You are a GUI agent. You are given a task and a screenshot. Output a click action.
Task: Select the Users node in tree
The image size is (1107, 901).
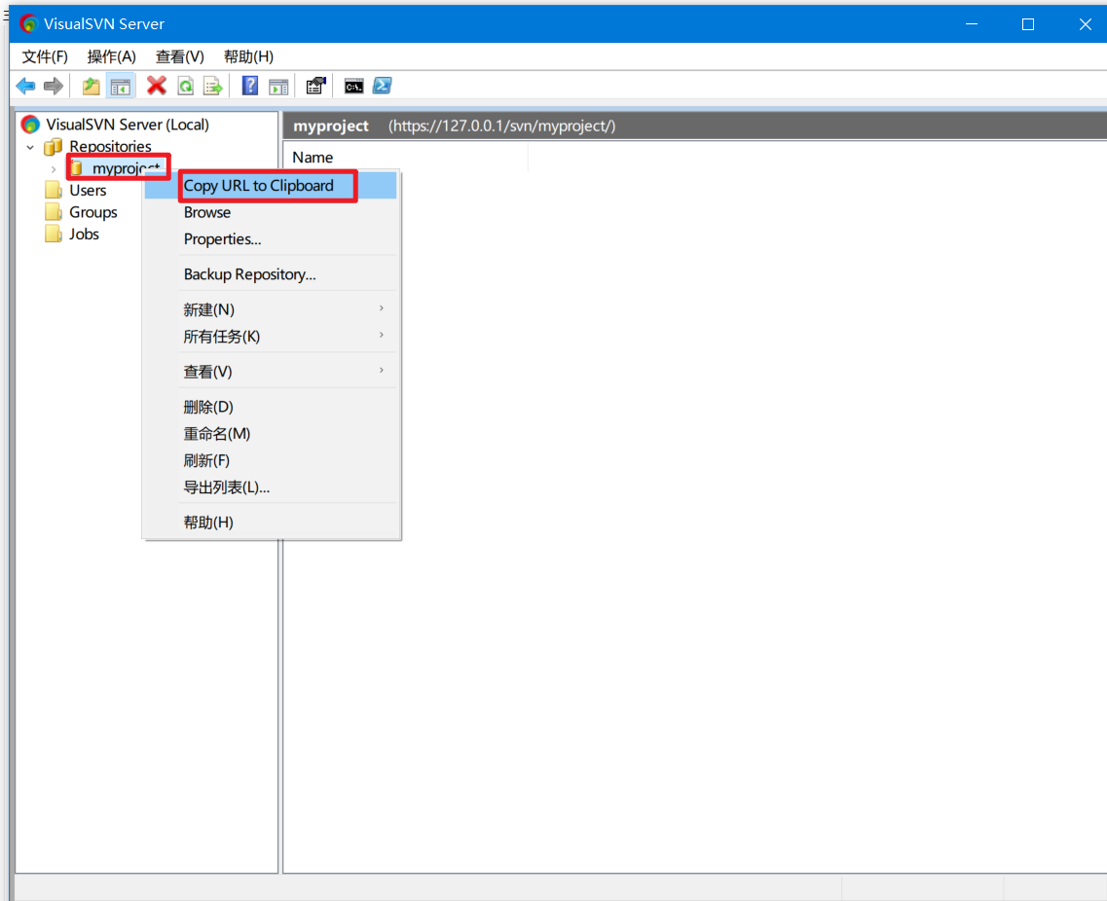click(88, 191)
